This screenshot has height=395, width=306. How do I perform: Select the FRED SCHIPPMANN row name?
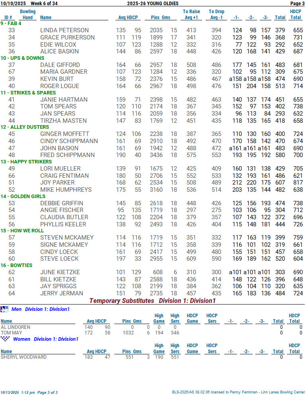pyautogui.click(x=67, y=155)
